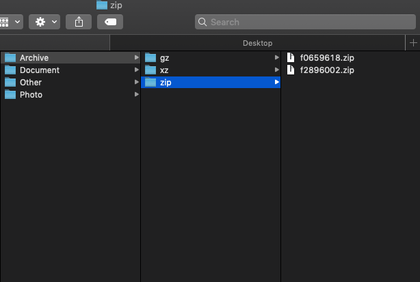
Task: Expand the gz folder arrow
Action: [x=277, y=57]
